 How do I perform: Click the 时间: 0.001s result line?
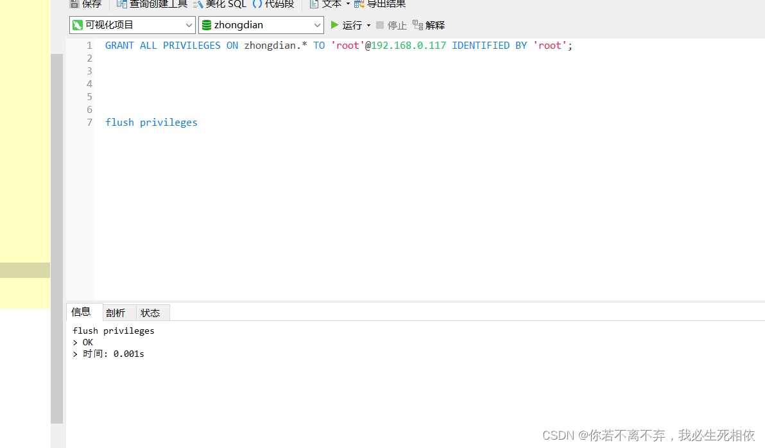[108, 354]
